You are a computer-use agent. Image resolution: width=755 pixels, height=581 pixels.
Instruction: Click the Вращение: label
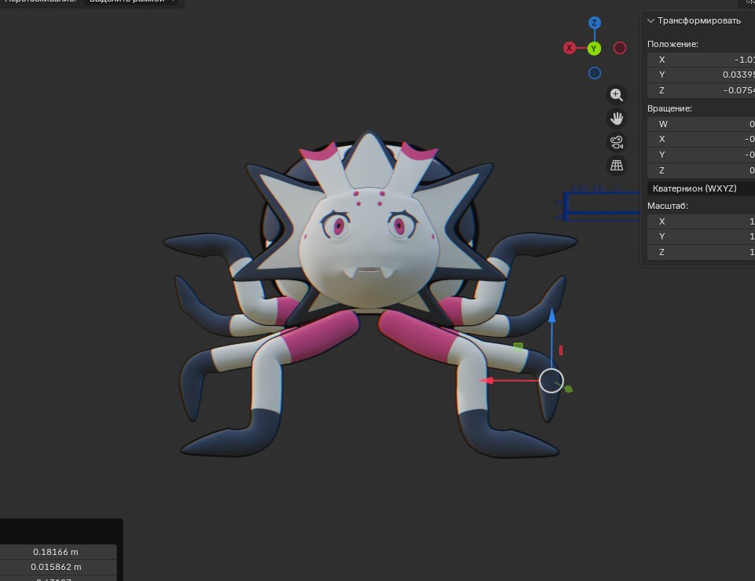(x=670, y=108)
